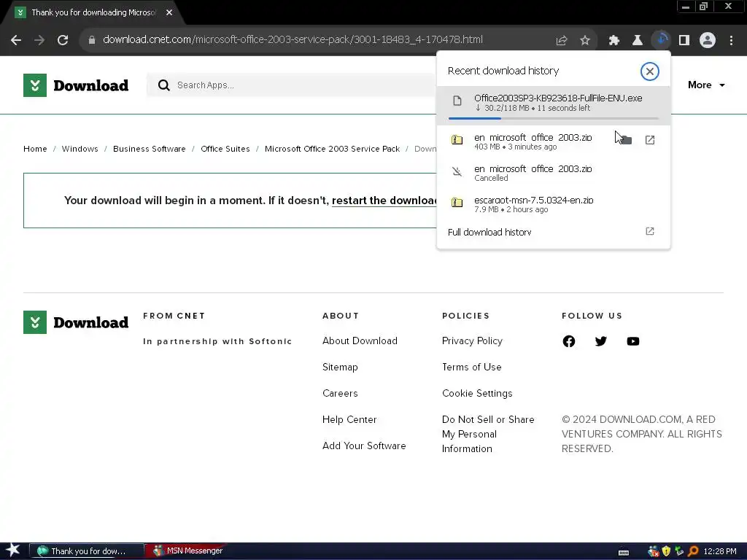Open the Sitemap link
This screenshot has height=560, width=747.
pyautogui.click(x=340, y=367)
